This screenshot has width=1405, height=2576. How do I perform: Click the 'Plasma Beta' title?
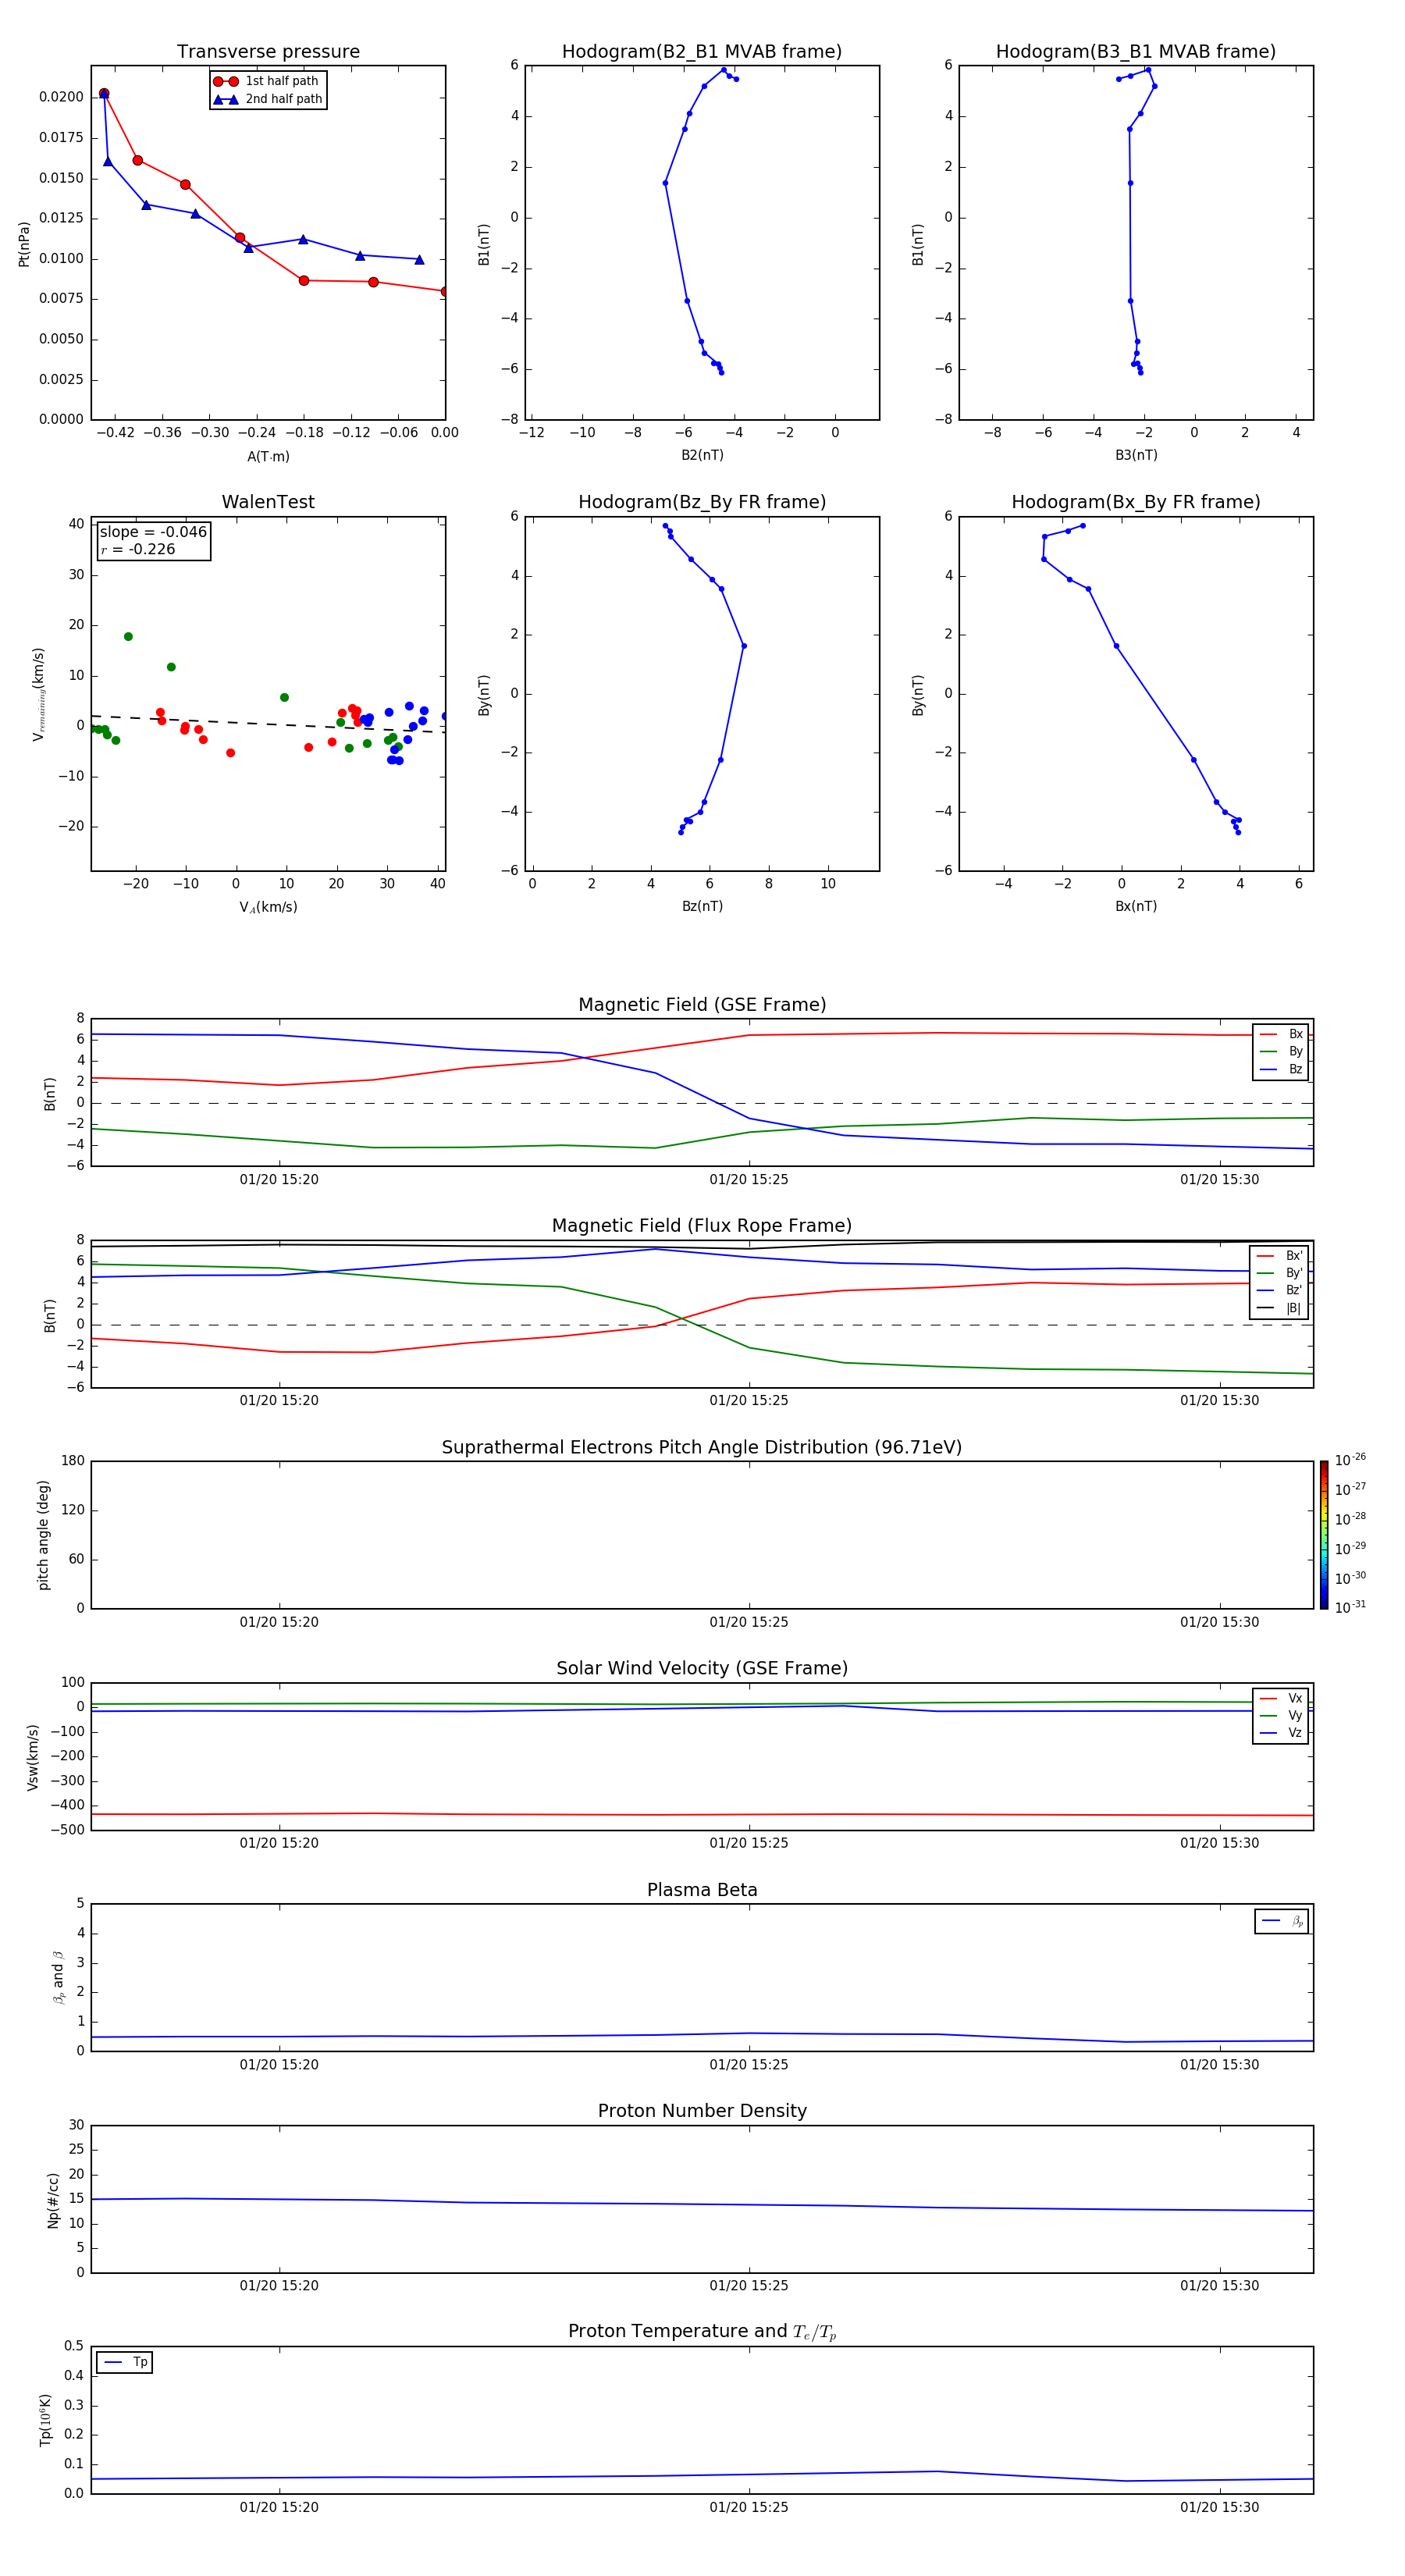(702, 1890)
